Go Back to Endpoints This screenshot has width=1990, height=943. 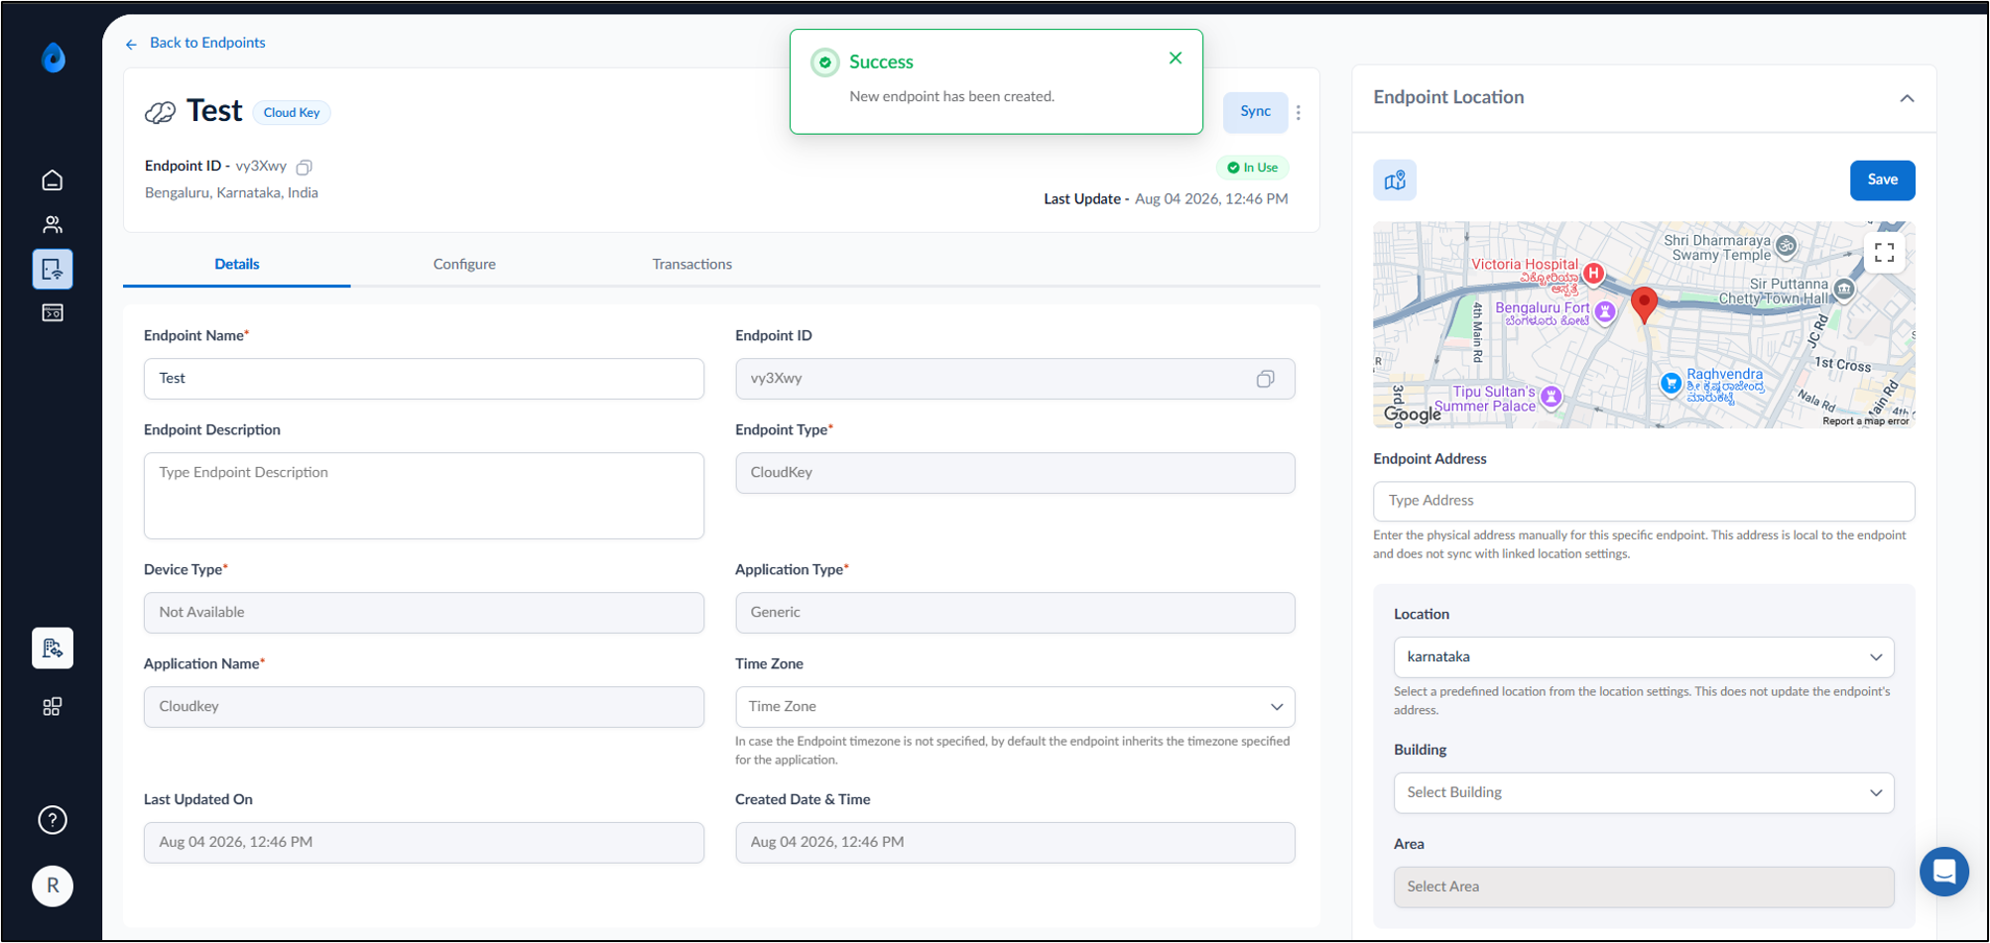195,43
